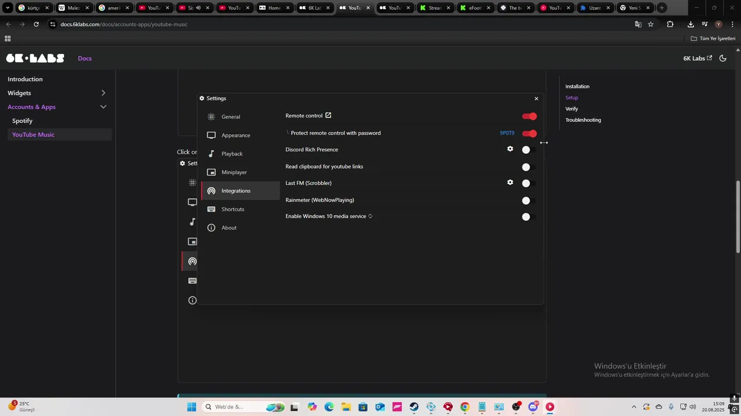Turn off the Remote control toggle

point(529,116)
